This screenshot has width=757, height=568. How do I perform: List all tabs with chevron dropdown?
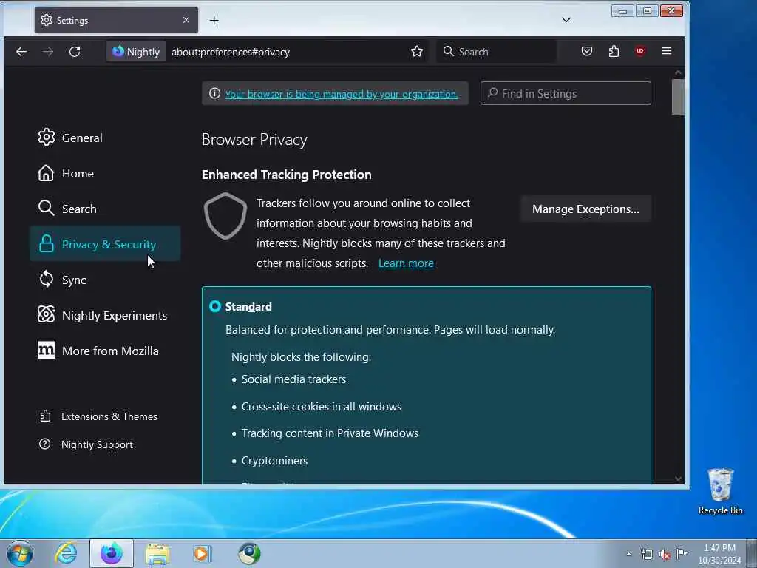click(x=566, y=20)
